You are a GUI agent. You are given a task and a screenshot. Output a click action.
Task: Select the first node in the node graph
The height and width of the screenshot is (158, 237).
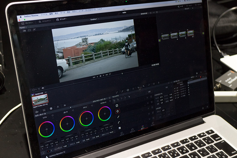tap(165, 36)
